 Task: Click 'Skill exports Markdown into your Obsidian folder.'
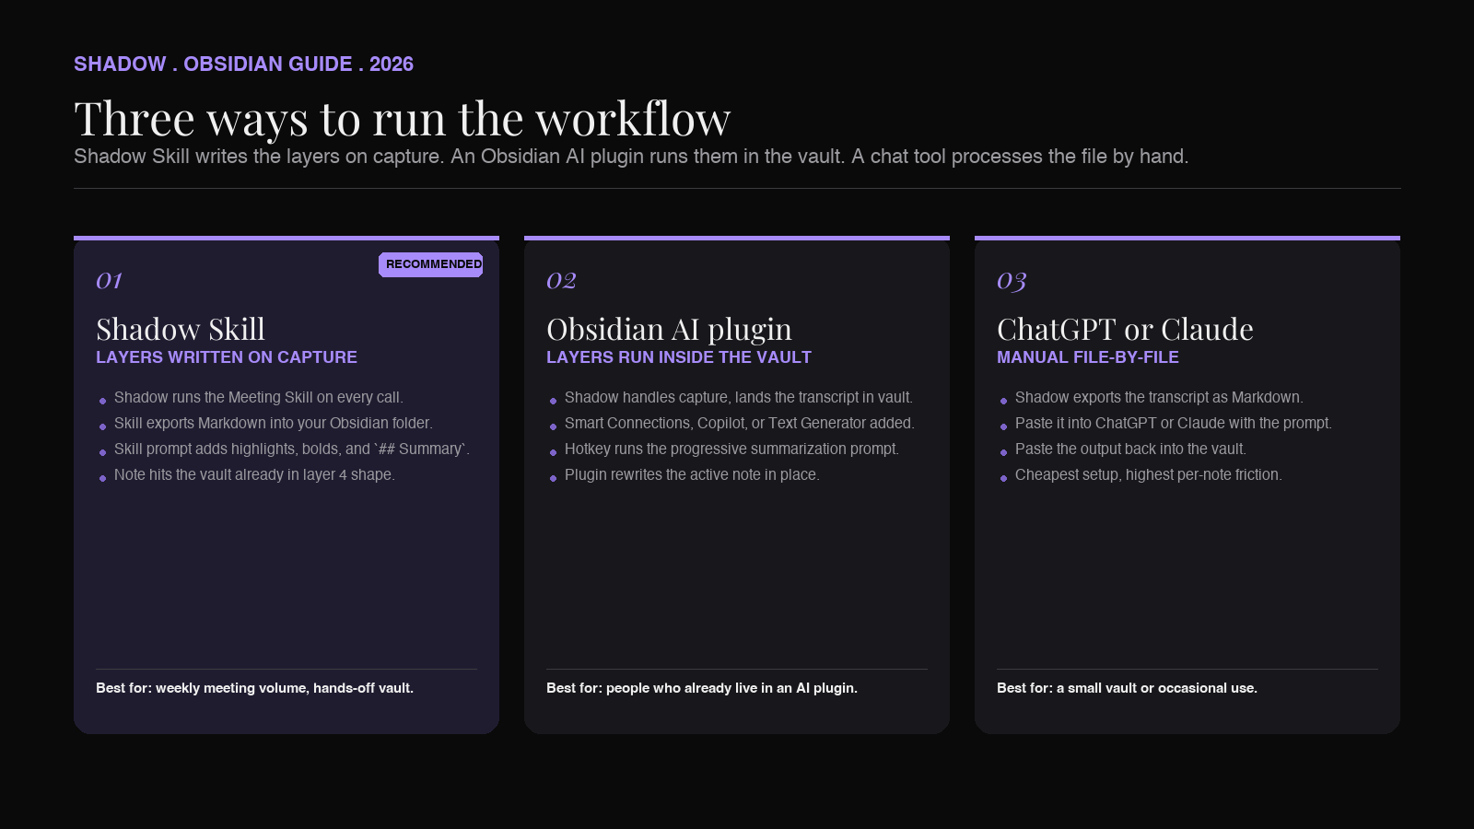[x=274, y=424]
